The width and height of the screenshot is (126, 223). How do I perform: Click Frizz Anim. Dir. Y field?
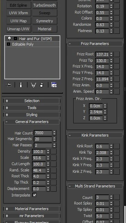[x=96, y=112]
